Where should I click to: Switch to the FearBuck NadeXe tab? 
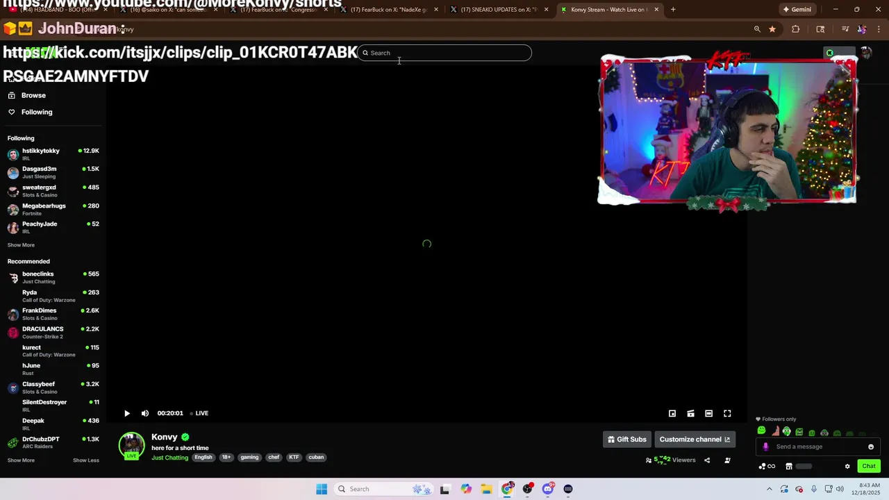(390, 10)
